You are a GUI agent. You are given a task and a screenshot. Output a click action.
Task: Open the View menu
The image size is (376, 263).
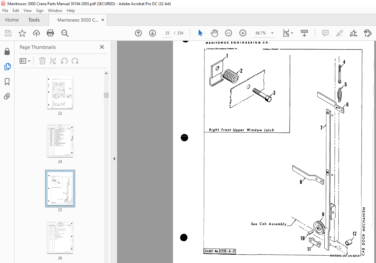(x=27, y=11)
